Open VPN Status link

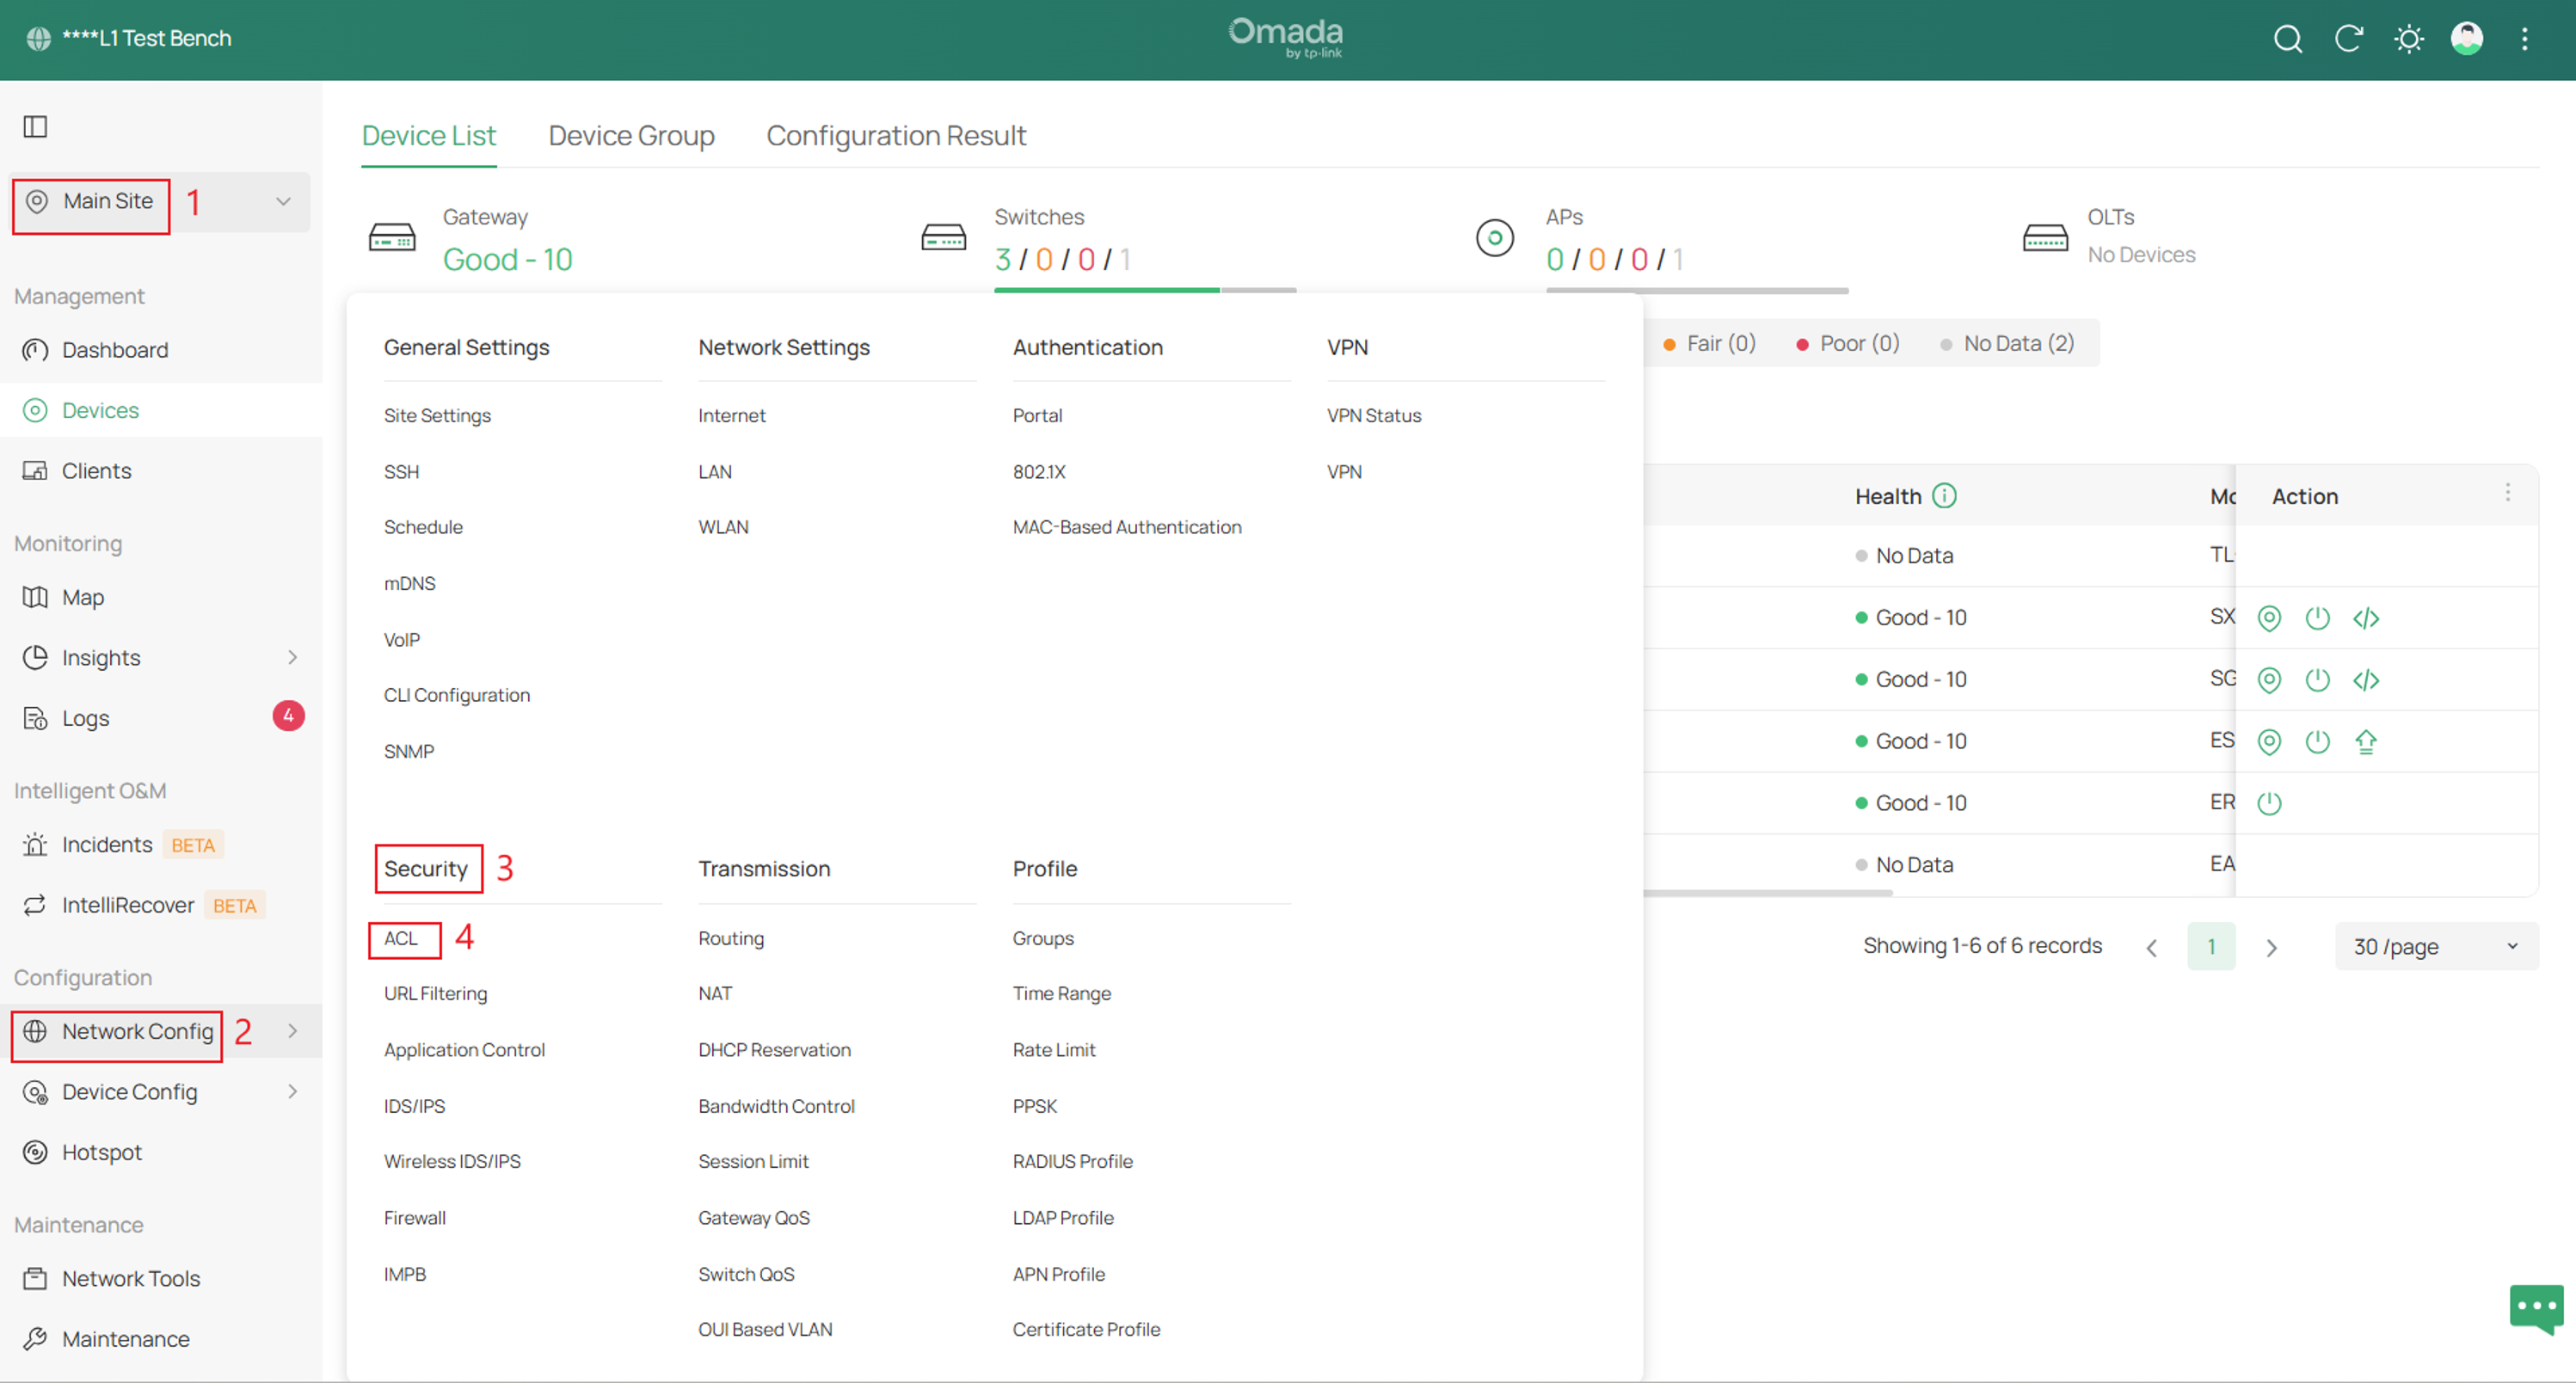pos(1373,415)
